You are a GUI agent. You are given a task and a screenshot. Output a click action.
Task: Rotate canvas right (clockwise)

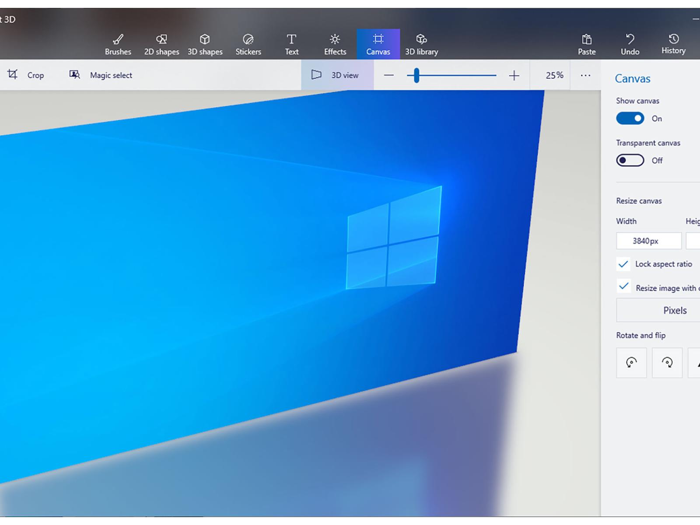[667, 362]
